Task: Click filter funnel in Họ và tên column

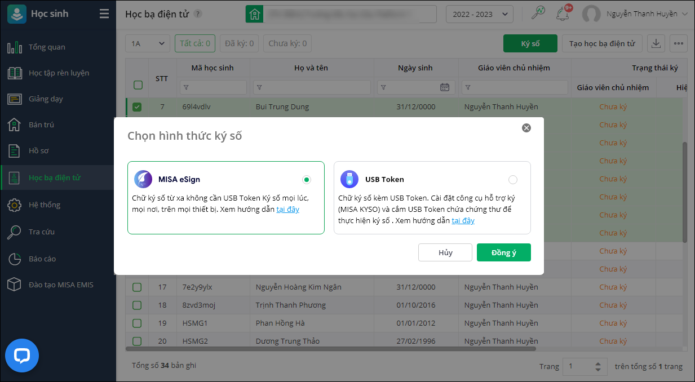Action: click(259, 87)
